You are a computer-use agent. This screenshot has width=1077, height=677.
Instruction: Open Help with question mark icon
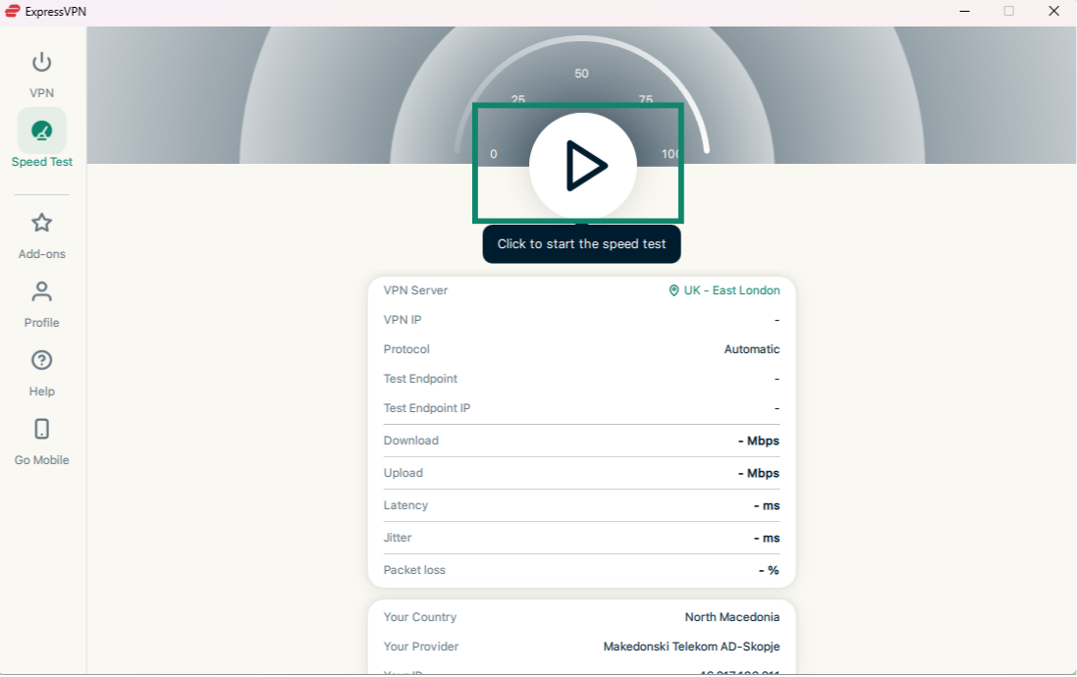pyautogui.click(x=41, y=361)
